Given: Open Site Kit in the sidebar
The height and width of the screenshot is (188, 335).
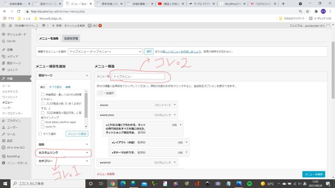Looking at the screenshot, I should tap(8, 41).
